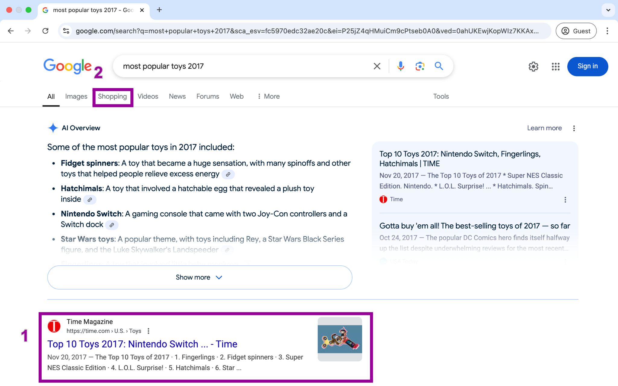618x386 pixels.
Task: Click the 'https://time.com › U.S. › Toys' breadcrumb
Action: 104,331
